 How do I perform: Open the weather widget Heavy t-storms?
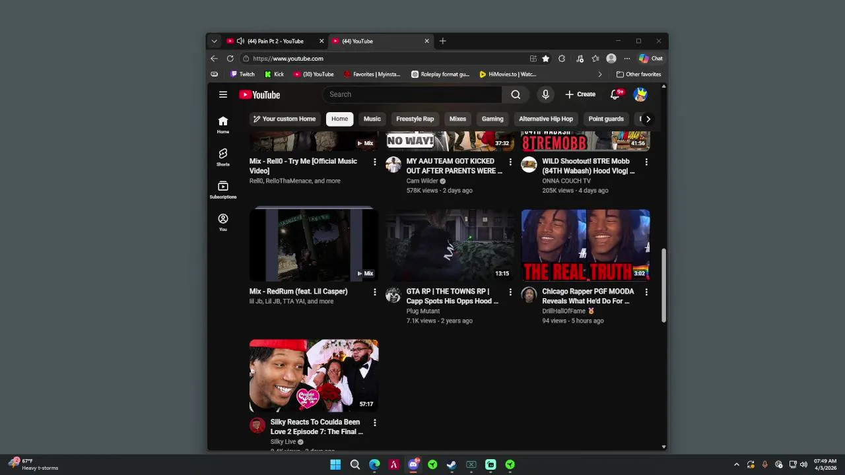point(34,464)
